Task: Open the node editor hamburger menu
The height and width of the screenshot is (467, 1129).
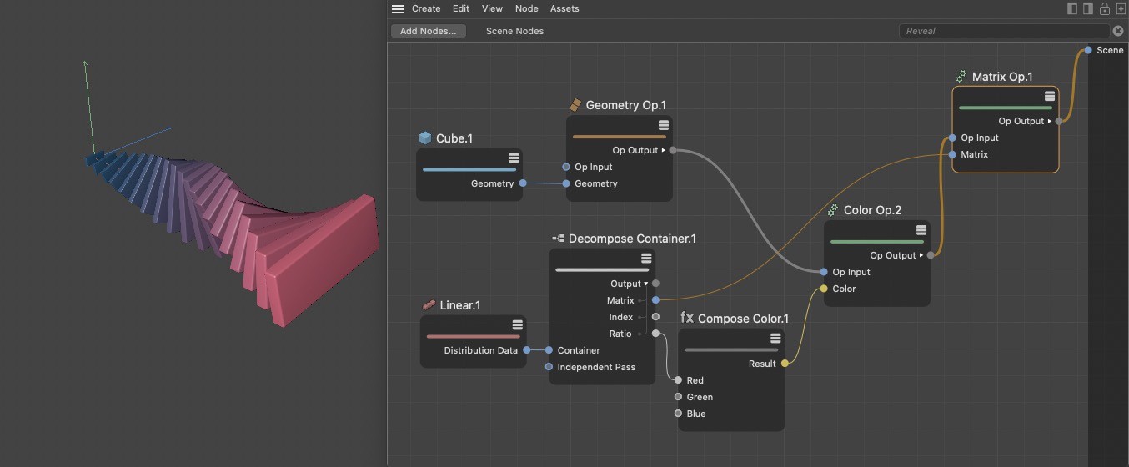Action: point(398,8)
